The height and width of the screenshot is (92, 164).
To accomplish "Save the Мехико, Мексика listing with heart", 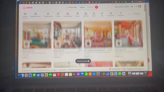I will click(x=49, y=24).
